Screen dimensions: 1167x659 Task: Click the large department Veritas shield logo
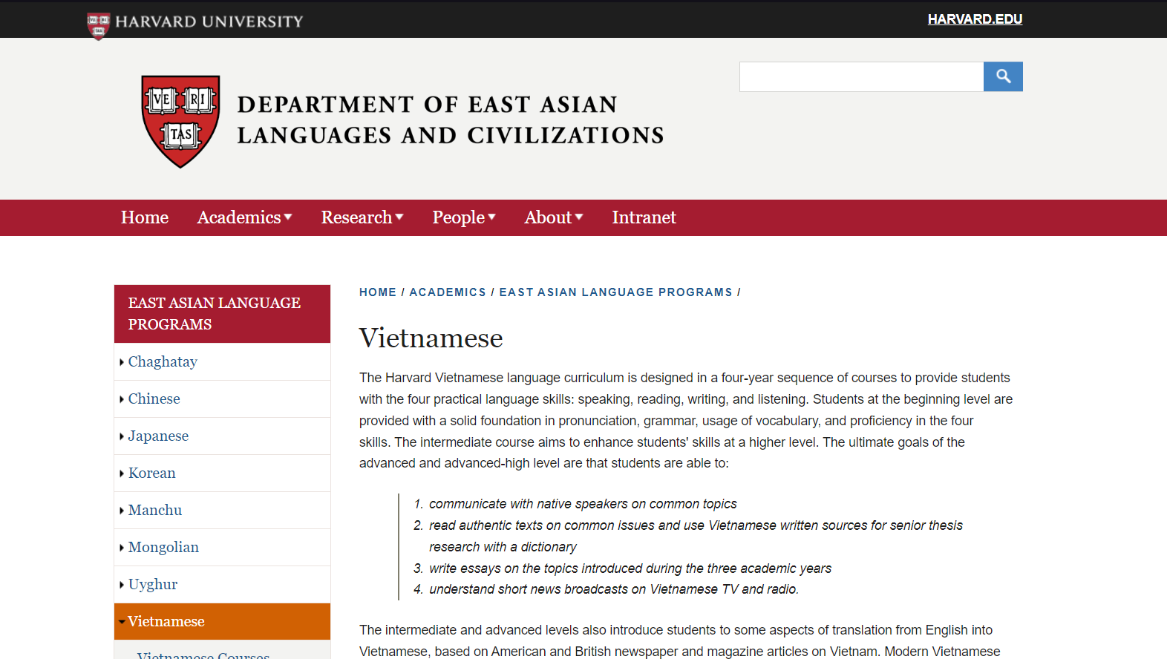tap(180, 121)
